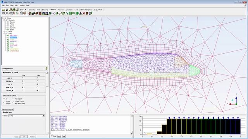This screenshot has width=248, height=139.
Task: Select the Visible subsets radio option
Action: tap(4, 102)
